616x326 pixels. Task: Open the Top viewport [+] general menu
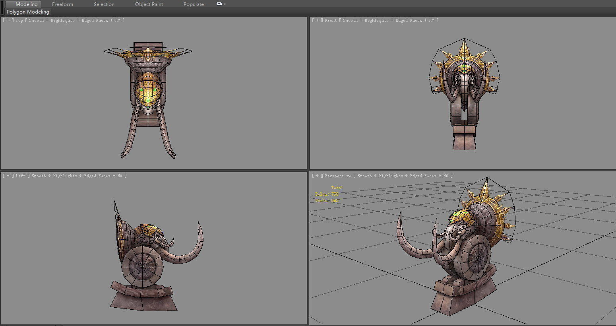[8, 20]
